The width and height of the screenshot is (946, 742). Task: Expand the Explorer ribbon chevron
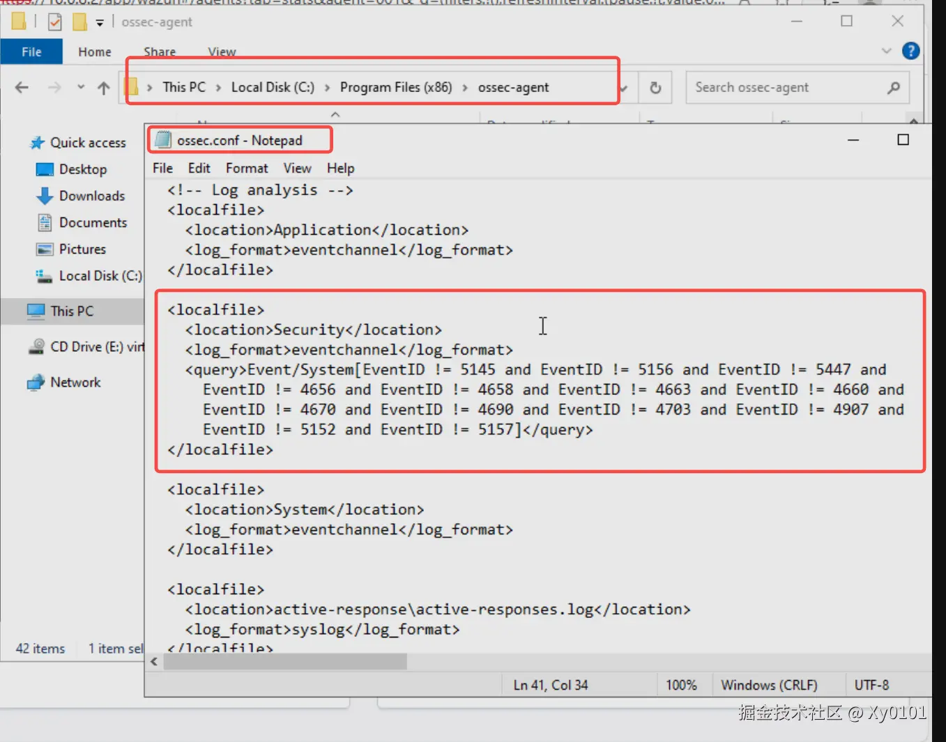tap(887, 51)
